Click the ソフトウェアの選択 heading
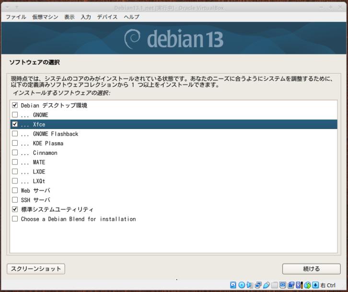 click(35, 62)
